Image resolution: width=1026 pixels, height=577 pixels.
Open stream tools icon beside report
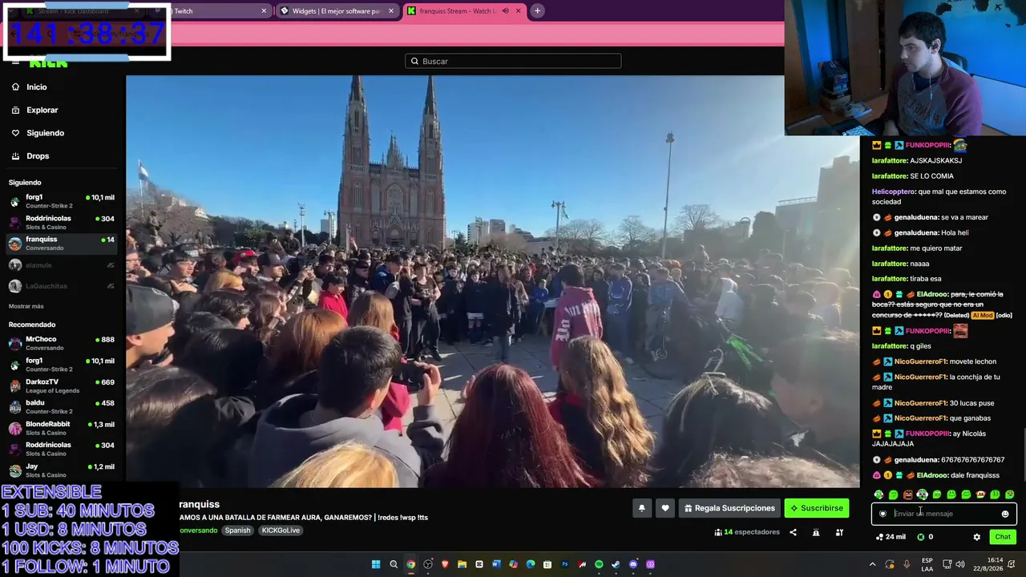click(839, 532)
